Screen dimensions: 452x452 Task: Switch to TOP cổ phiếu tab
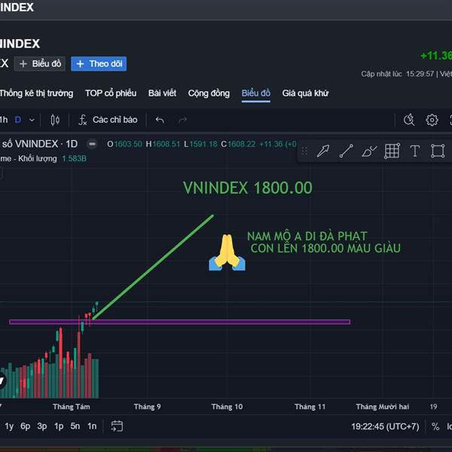111,93
